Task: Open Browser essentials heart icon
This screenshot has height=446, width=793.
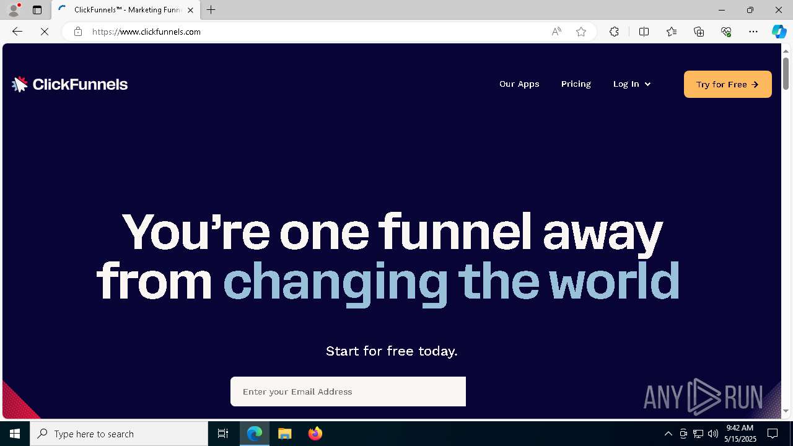Action: [x=726, y=32]
